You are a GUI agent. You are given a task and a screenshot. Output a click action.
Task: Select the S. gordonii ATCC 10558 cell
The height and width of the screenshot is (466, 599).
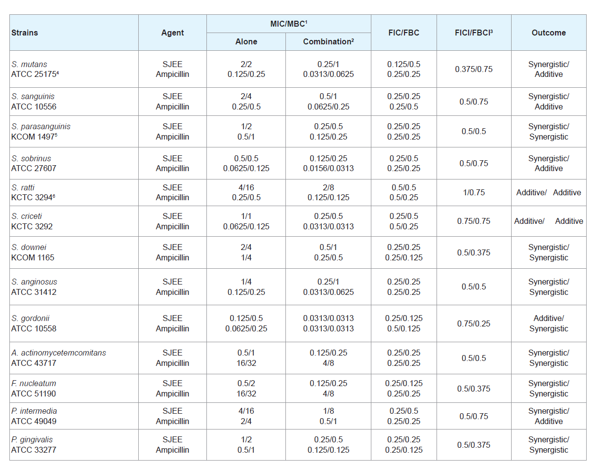point(74,323)
